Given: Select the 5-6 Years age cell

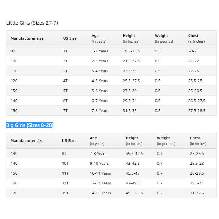Looking at the screenshot, I should coord(100,91).
